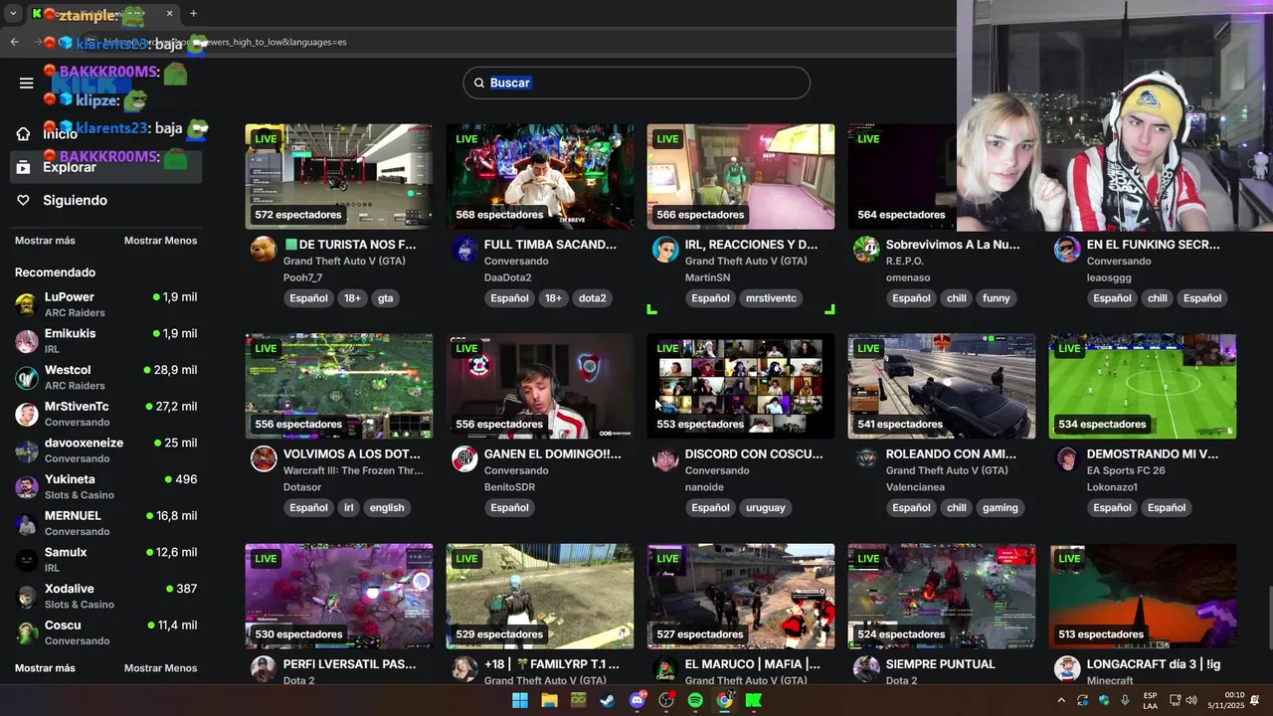Open stream thumbnail with 572 espectadores
The height and width of the screenshot is (716, 1273).
(x=339, y=176)
